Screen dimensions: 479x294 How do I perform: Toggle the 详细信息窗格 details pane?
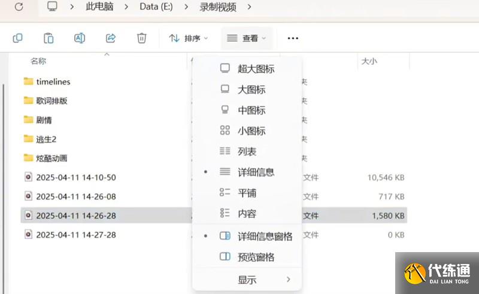click(x=247, y=236)
